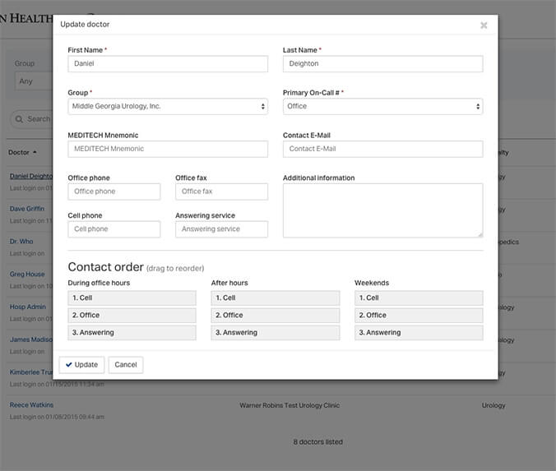Click the checkmark icon on Update button
This screenshot has height=471, width=556.
click(69, 365)
